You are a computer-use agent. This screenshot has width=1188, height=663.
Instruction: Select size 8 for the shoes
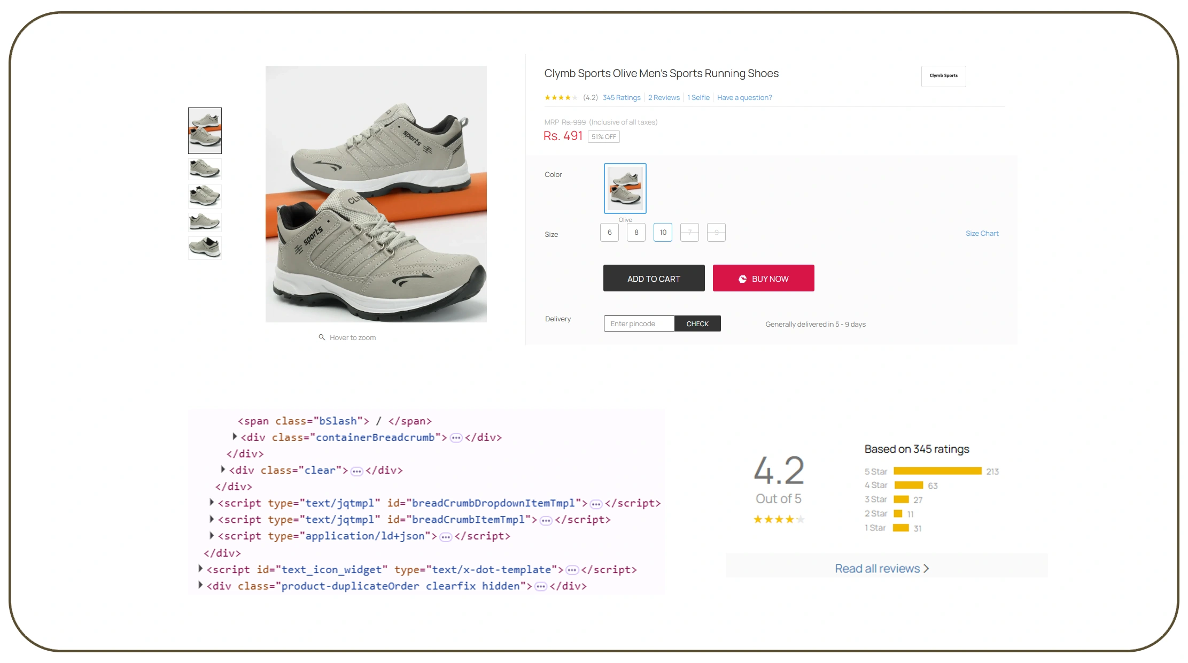(635, 232)
